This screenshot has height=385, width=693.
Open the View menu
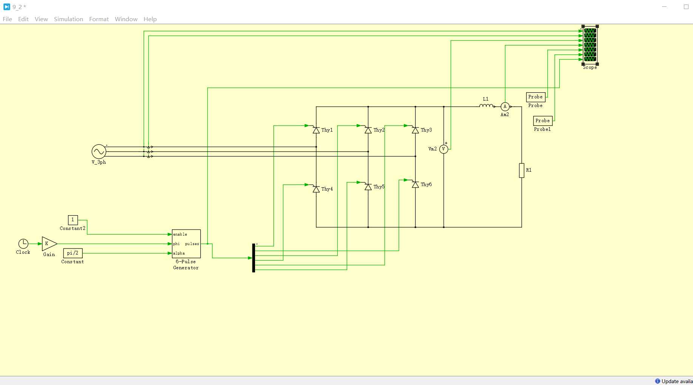(41, 19)
